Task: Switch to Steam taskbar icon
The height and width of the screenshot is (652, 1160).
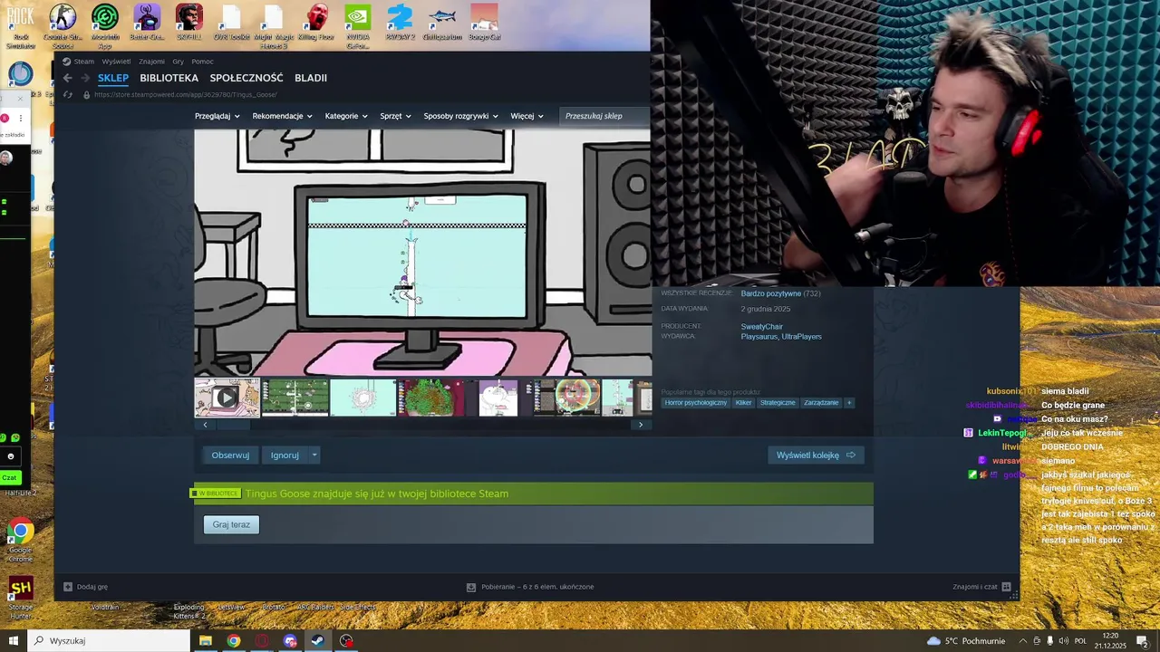Action: click(x=318, y=640)
